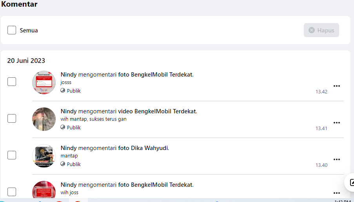Open three-dot options for the "josss" comment
This screenshot has height=202, width=354.
[336, 86]
